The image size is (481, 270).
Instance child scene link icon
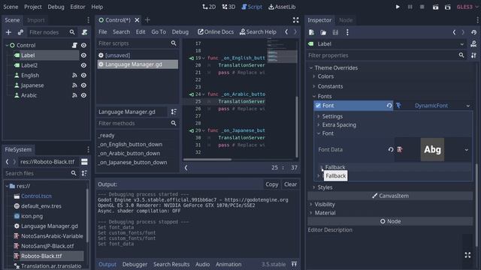20,32
